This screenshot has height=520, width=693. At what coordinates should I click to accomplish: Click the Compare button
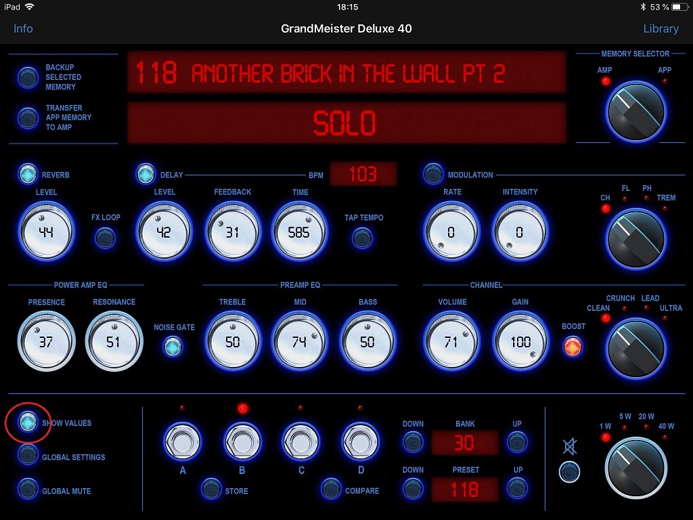tap(331, 488)
